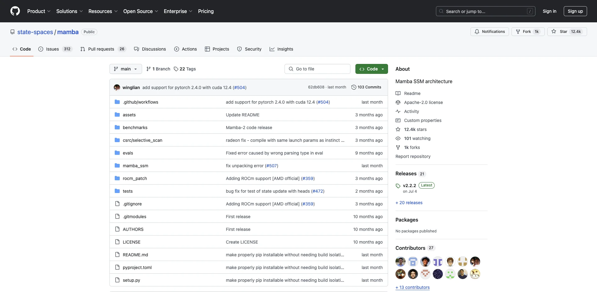Open the rocm_patch folder
Screen dimensions: 597x292
tap(135, 178)
